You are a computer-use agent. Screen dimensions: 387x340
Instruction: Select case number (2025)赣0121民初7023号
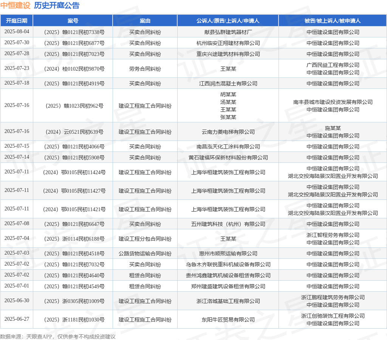(74, 54)
